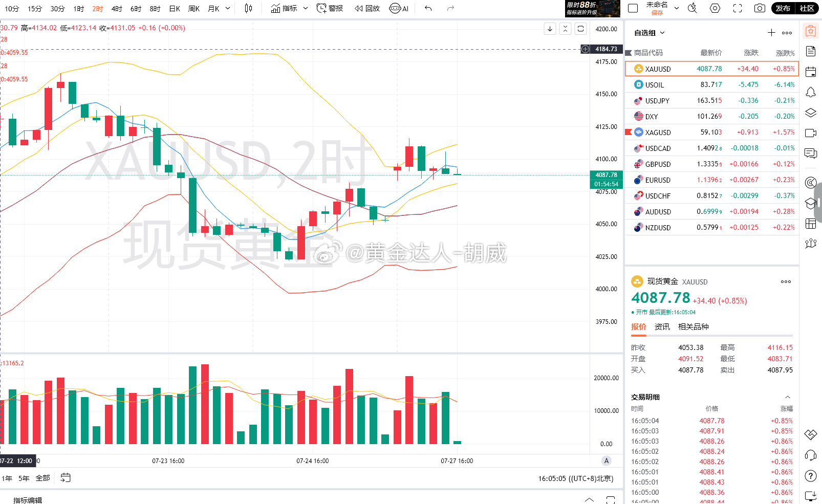The image size is (822, 504).
Task: Add symbol to watchlist with plus icon
Action: [771, 33]
